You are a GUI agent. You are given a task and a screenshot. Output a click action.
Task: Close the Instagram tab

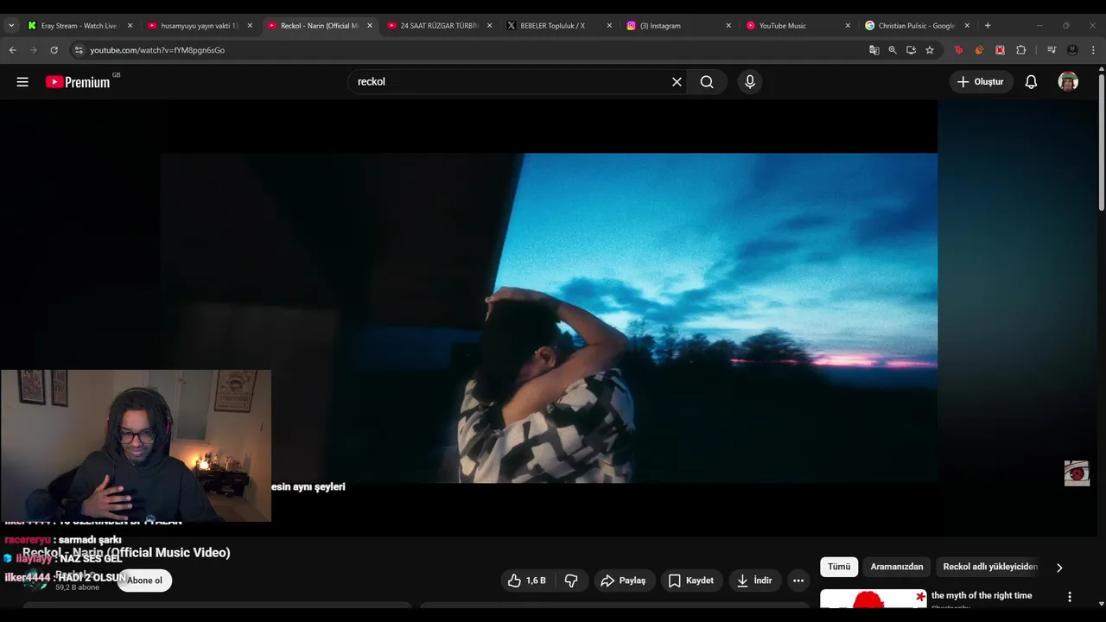click(728, 26)
